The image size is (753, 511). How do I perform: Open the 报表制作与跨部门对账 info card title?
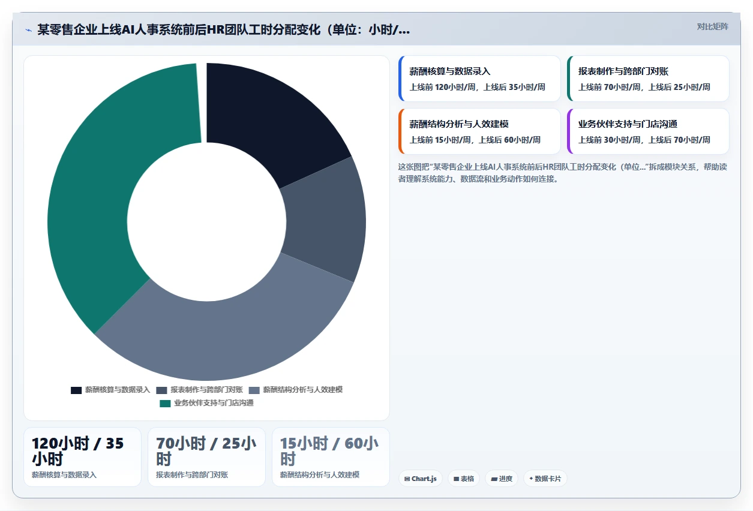click(623, 71)
